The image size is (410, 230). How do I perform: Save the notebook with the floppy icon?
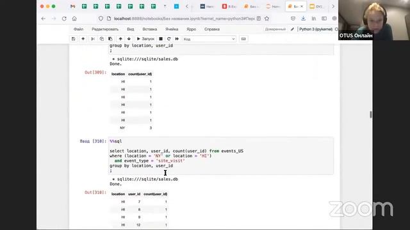coord(73,39)
